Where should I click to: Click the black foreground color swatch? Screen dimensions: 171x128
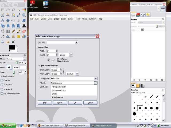[x=12, y=47]
